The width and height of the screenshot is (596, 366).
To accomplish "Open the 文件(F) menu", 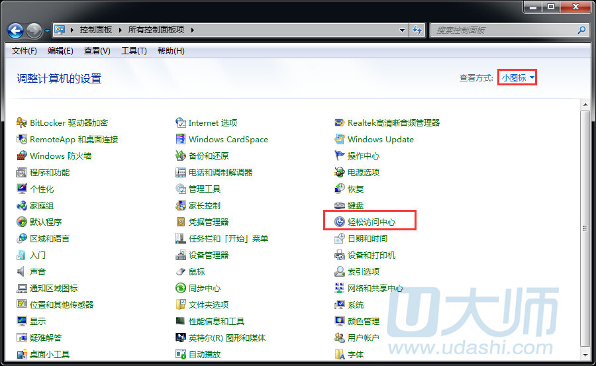I will (x=25, y=51).
